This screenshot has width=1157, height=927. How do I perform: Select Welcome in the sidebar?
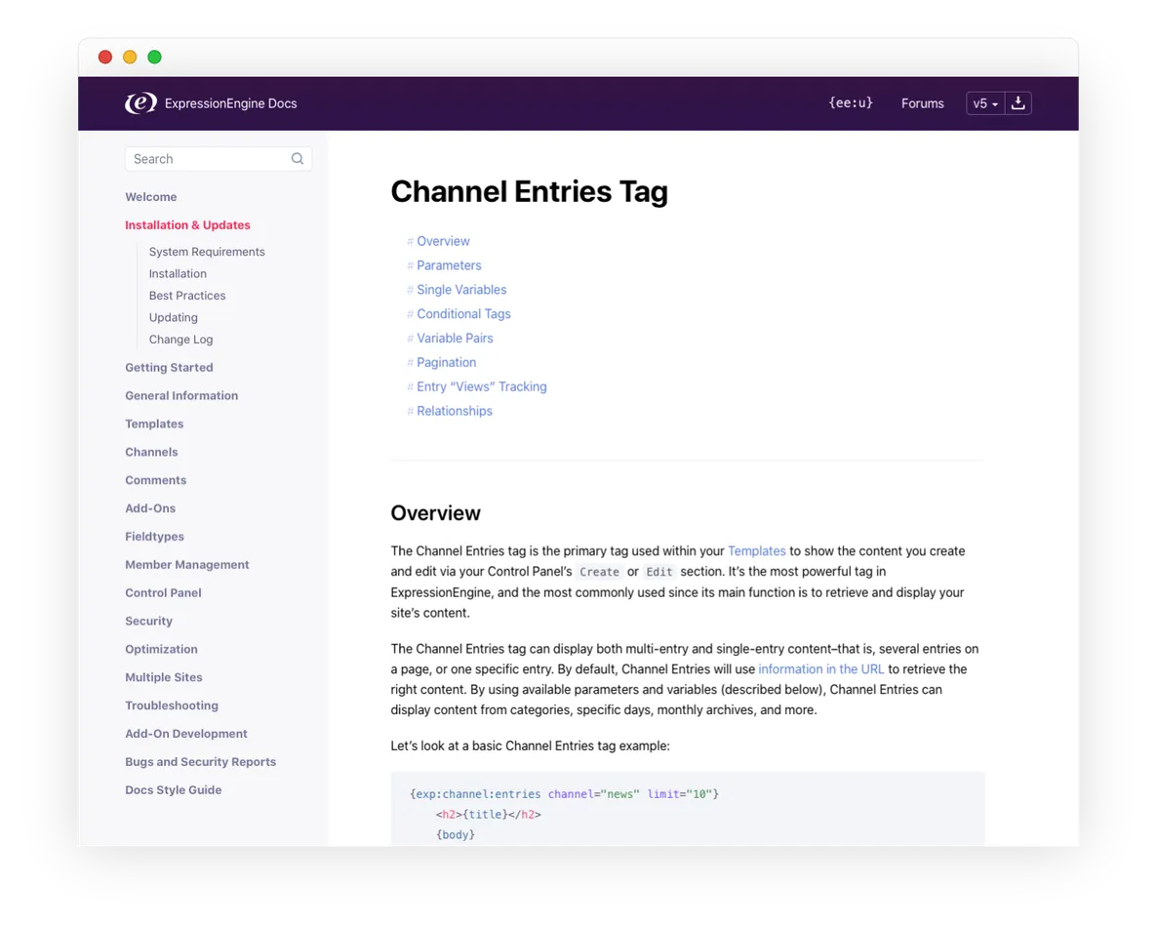(x=151, y=197)
